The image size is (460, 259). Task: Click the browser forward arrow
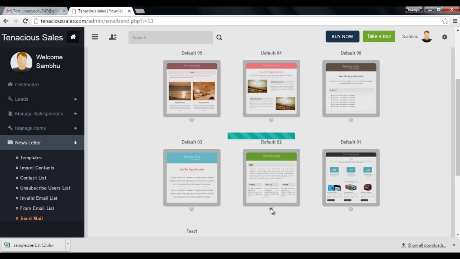tap(15, 21)
